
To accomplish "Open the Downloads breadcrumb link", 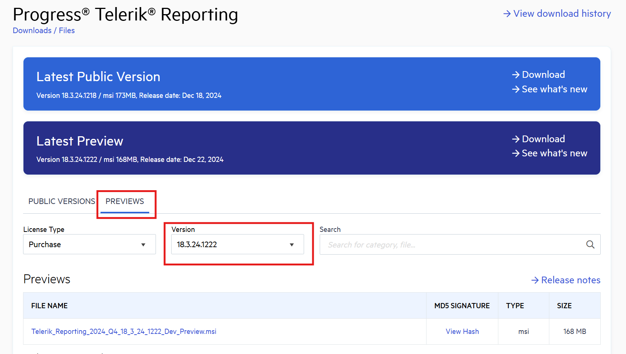I will point(32,30).
